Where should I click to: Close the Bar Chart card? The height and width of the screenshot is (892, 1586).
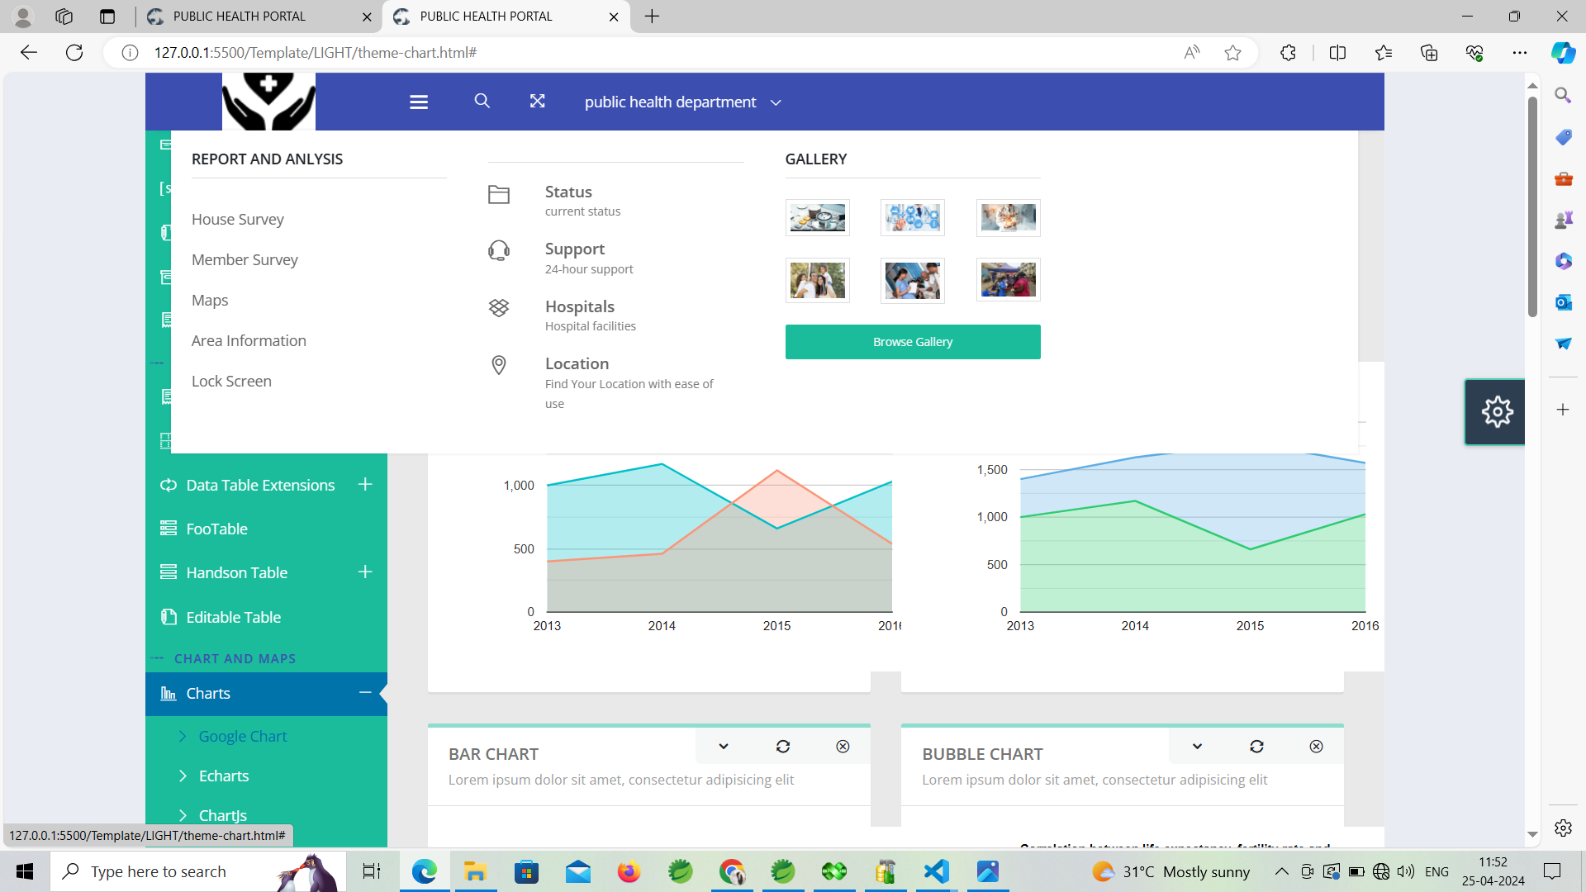click(843, 746)
